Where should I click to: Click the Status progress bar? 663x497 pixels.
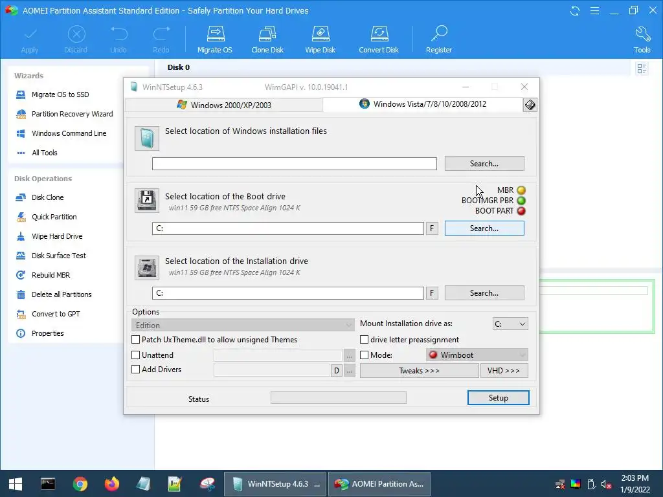click(338, 397)
